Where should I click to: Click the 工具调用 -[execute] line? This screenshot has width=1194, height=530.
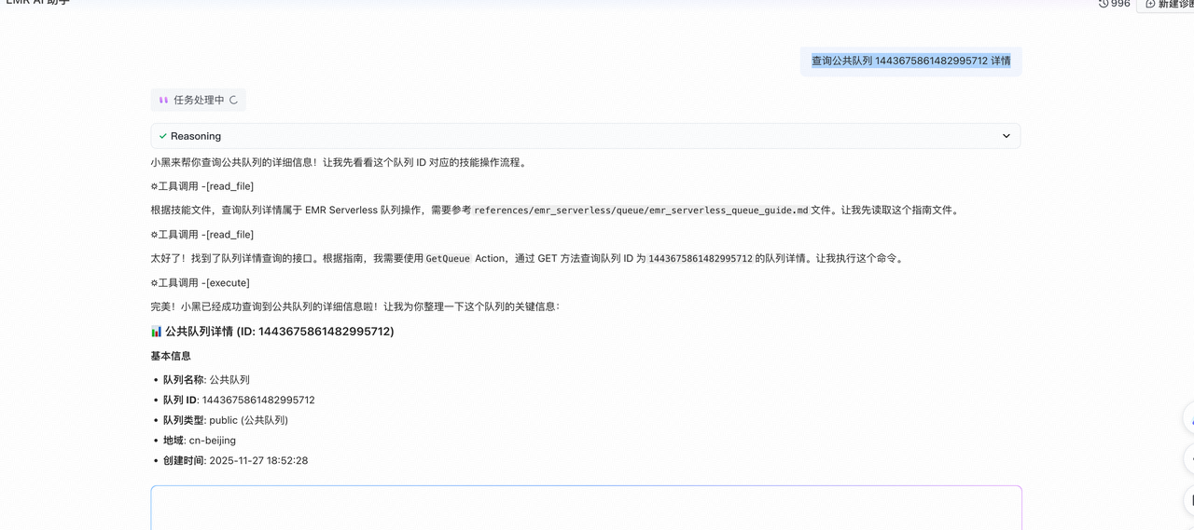pyautogui.click(x=201, y=283)
